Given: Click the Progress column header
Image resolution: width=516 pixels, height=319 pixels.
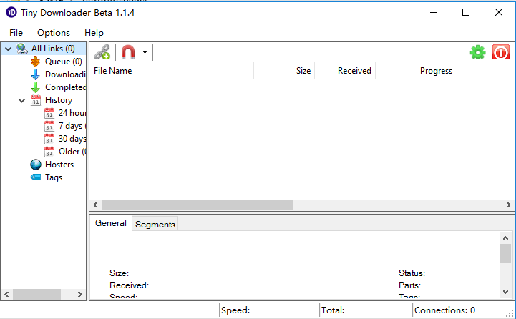Looking at the screenshot, I should 436,71.
